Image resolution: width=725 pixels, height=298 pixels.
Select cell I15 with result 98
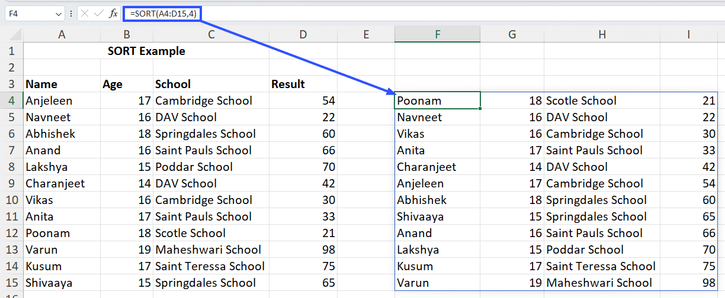[689, 283]
